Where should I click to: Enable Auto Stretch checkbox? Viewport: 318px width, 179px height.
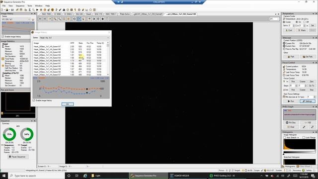point(285,138)
